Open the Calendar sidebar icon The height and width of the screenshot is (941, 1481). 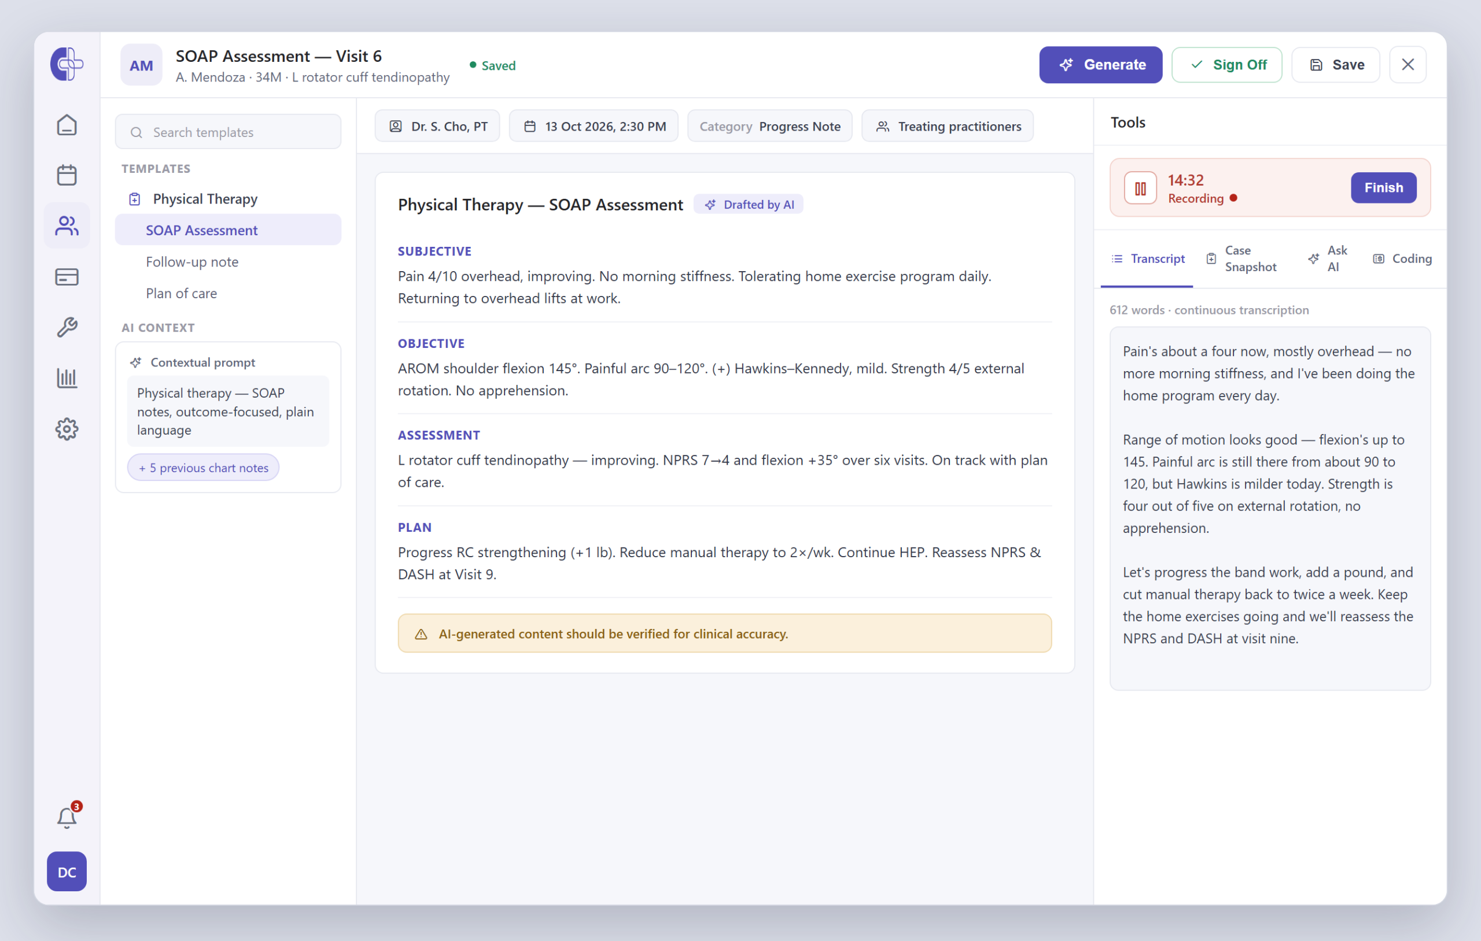(67, 175)
